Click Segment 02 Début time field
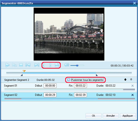This screenshot has height=121, width=138. pos(50,95)
